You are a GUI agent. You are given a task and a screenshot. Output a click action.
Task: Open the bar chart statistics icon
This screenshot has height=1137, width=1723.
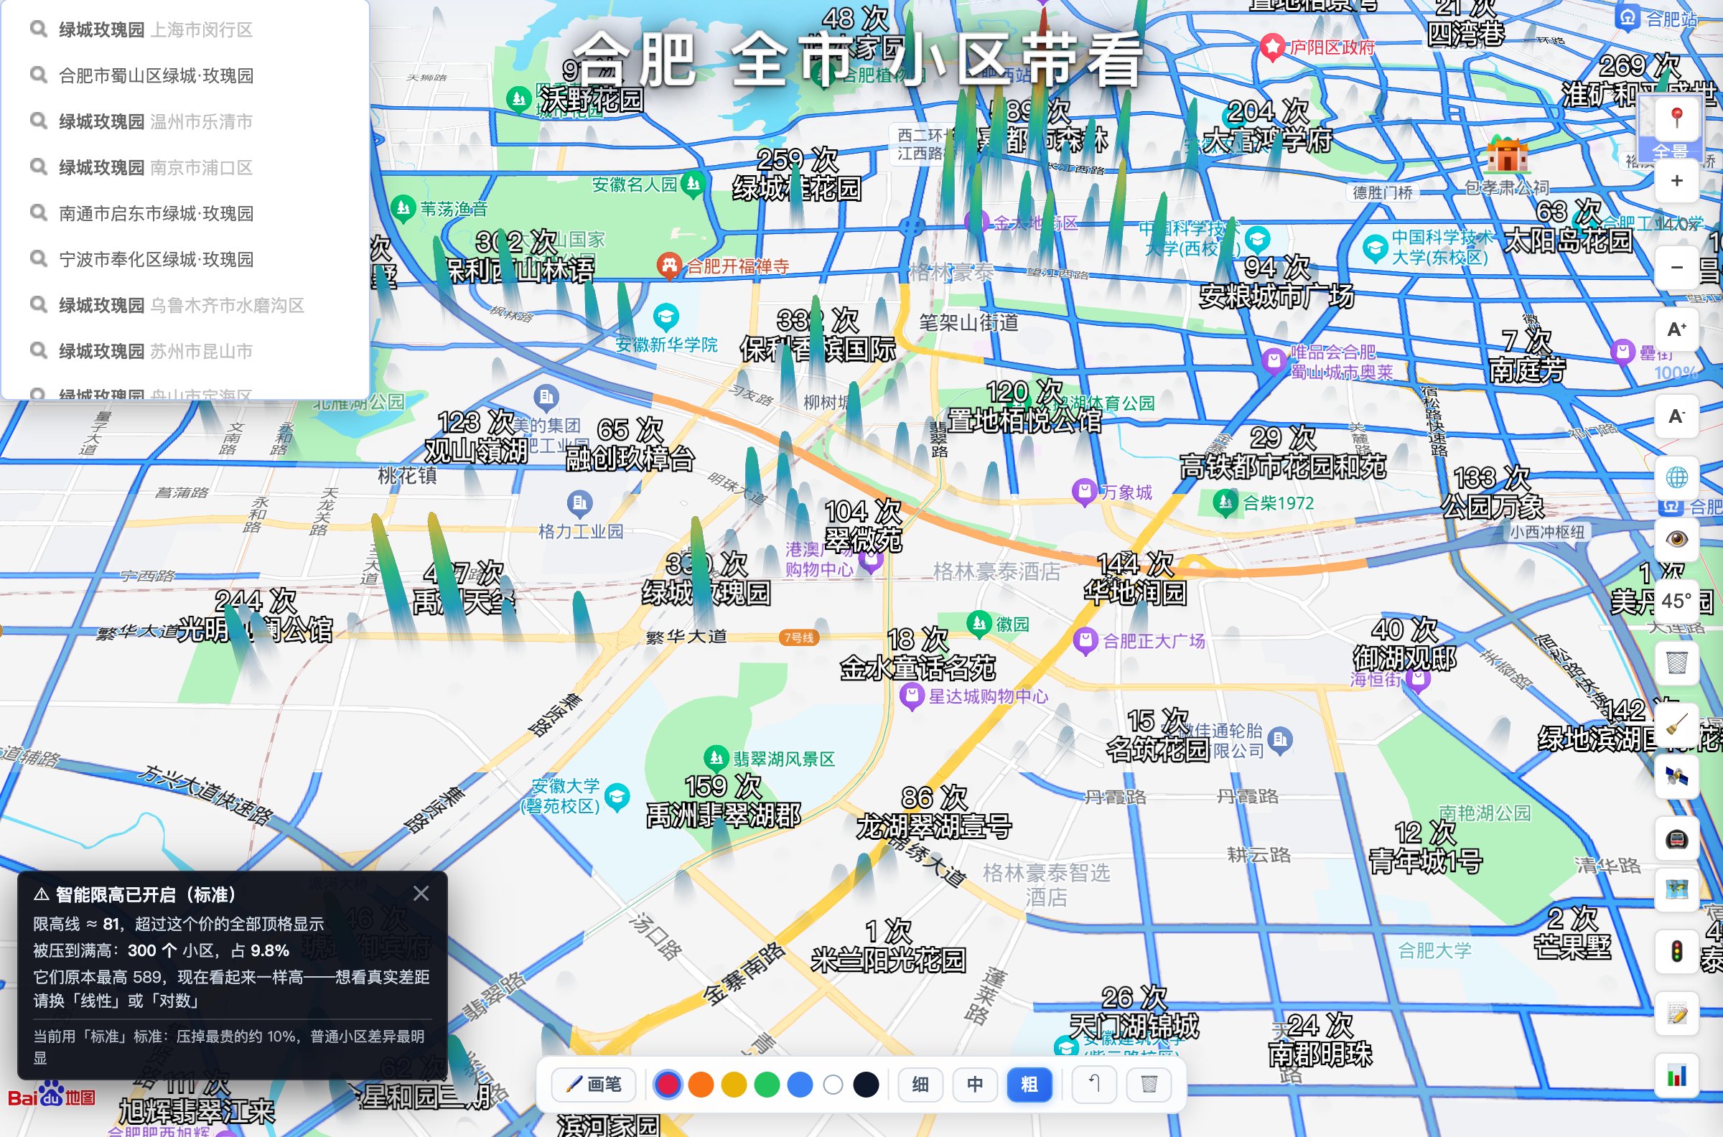pos(1676,1075)
